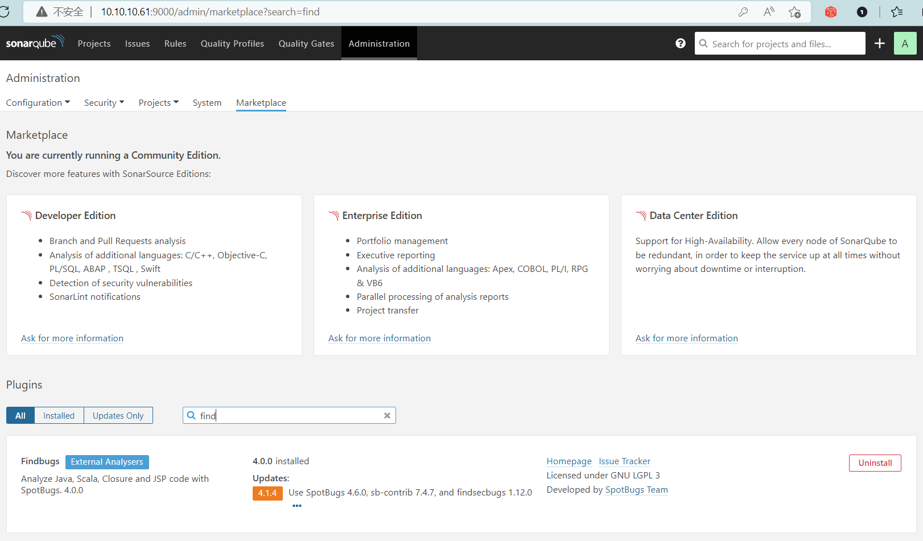Open Rules in top navigation

pos(175,43)
